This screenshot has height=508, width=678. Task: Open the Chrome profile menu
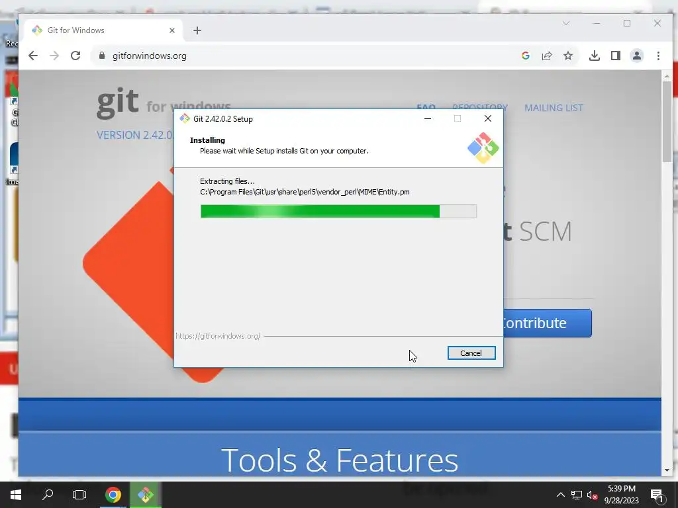(x=637, y=56)
